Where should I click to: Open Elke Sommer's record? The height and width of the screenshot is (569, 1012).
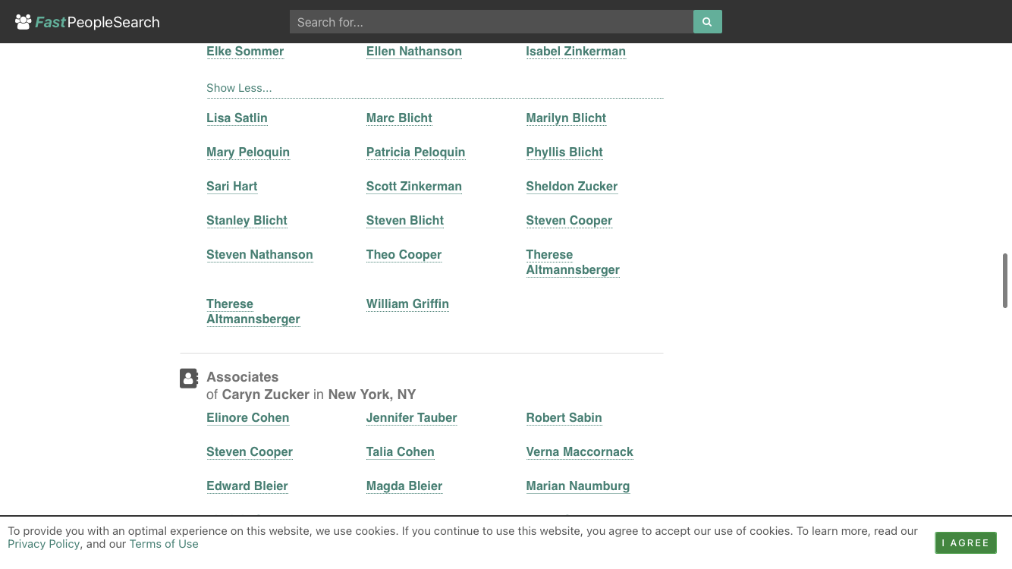[245, 52]
